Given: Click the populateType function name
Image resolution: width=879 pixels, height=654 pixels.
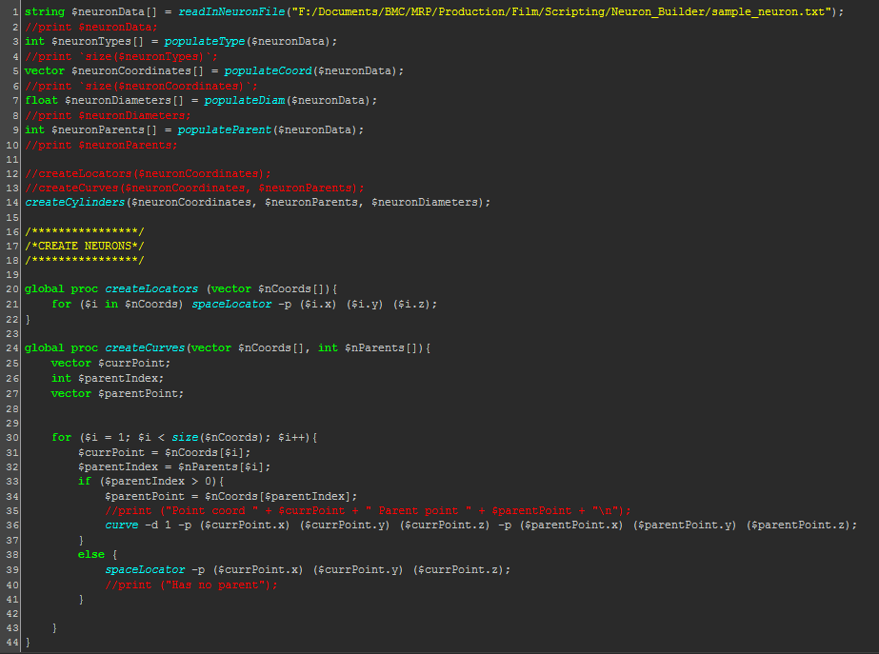Looking at the screenshot, I should [x=205, y=42].
